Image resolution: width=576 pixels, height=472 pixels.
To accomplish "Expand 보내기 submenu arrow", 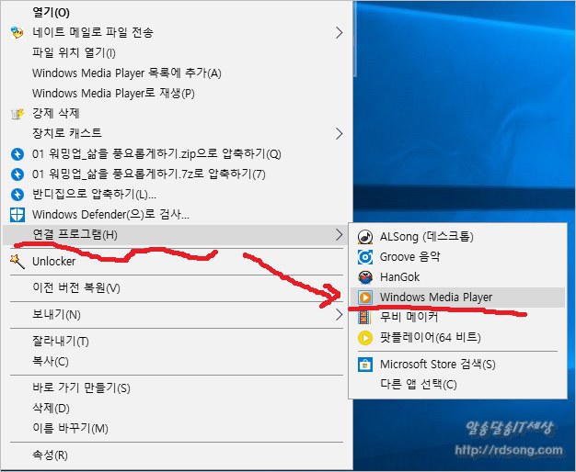I will 339,315.
